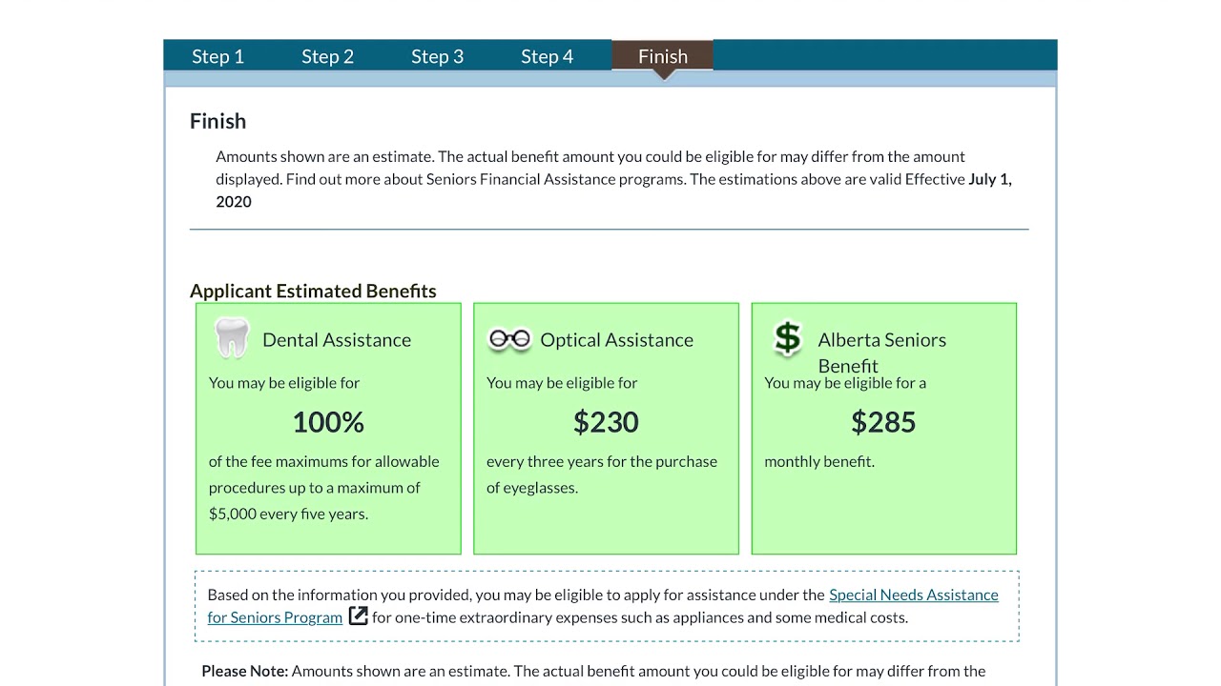1221x686 pixels.
Task: Open the Step 3 tab
Action: click(x=437, y=56)
